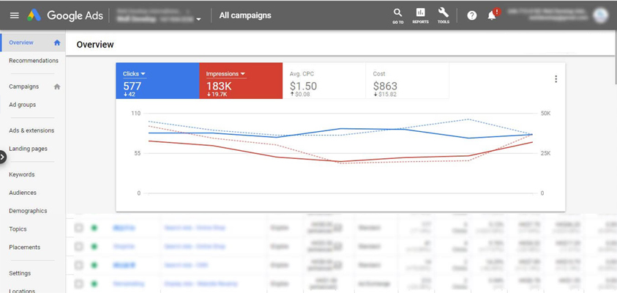The image size is (617, 293).
Task: Select the Cost metric card
Action: point(407,81)
